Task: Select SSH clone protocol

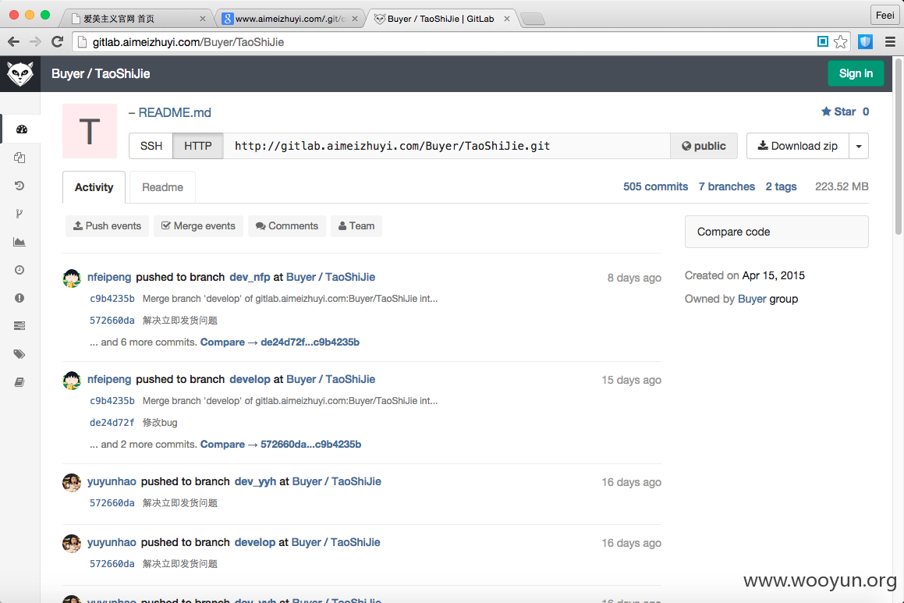Action: [151, 146]
